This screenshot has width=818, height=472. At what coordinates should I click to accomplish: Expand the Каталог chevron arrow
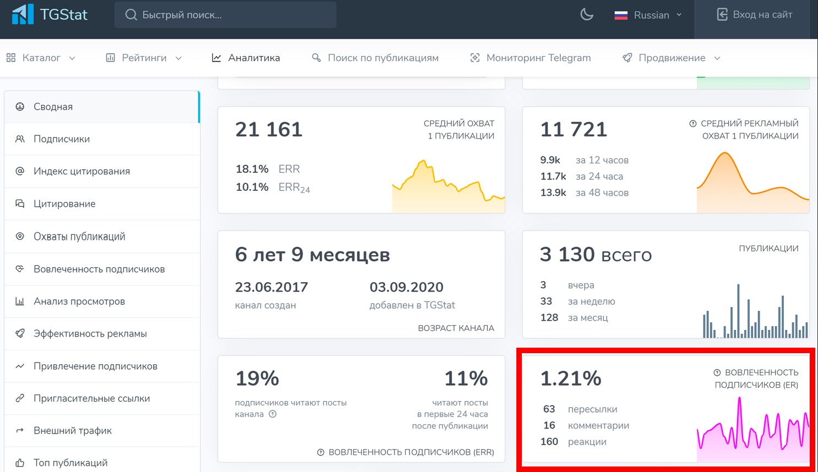(x=72, y=58)
